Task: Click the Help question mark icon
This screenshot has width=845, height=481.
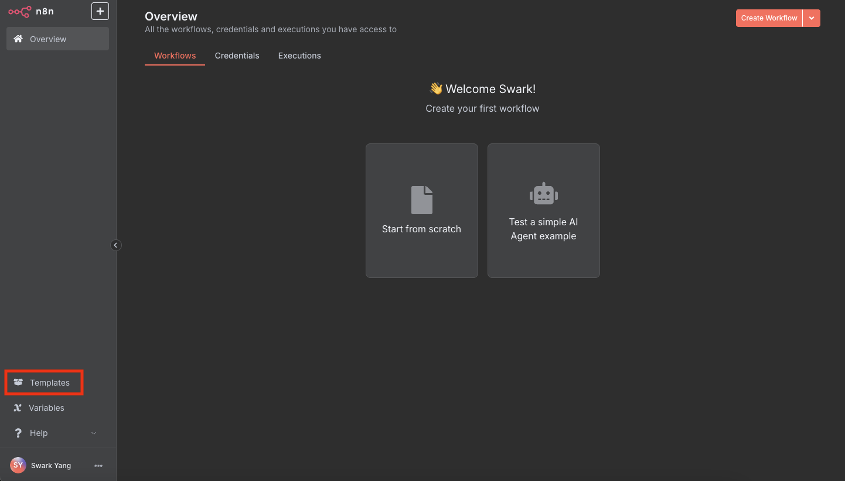Action: 18,433
